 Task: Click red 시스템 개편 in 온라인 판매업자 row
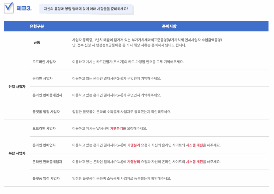pyautogui.click(x=194, y=145)
